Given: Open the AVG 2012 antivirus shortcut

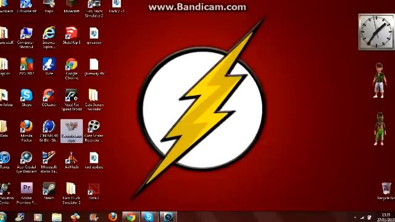Looking at the screenshot, I should coord(26,67).
